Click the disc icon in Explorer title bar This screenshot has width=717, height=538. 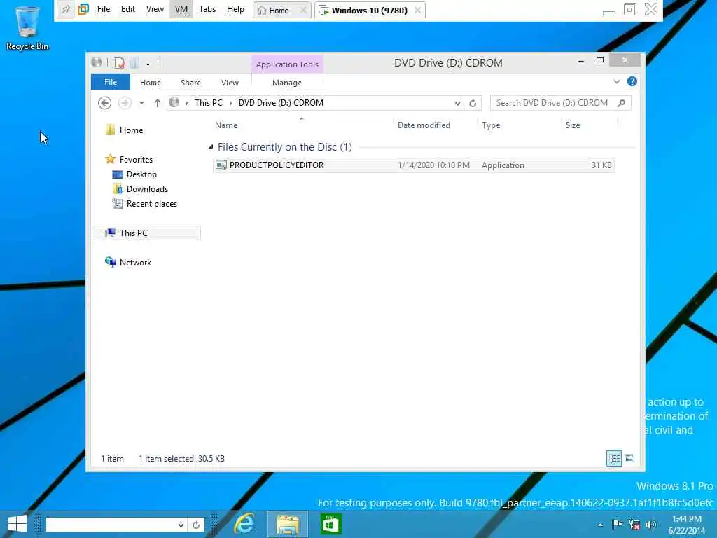(x=97, y=62)
